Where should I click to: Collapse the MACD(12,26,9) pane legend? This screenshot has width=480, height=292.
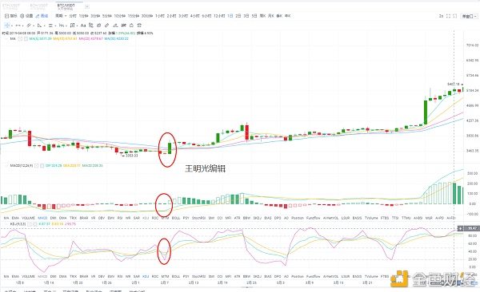6,166
